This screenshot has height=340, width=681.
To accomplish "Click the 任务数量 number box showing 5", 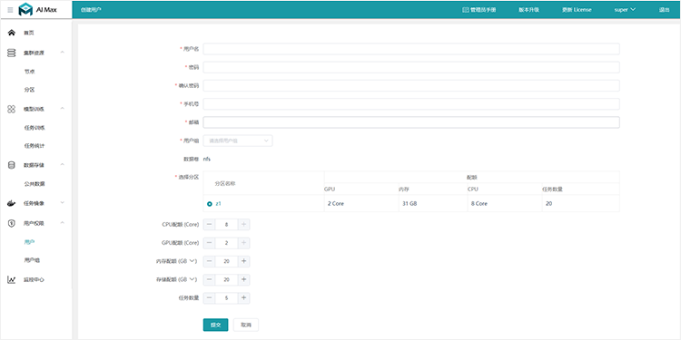I will click(226, 298).
